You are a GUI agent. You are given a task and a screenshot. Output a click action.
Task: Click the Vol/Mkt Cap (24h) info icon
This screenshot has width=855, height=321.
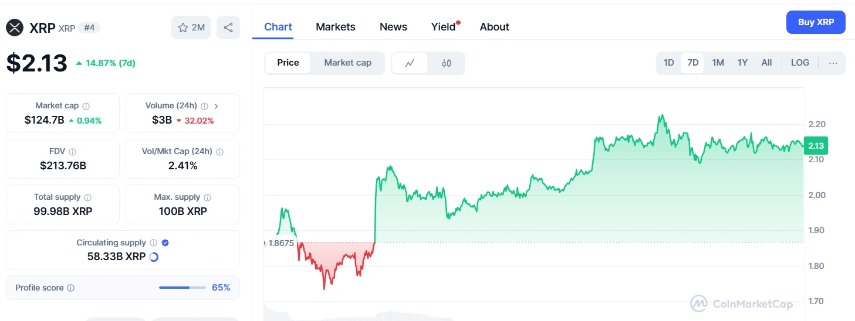click(x=219, y=152)
